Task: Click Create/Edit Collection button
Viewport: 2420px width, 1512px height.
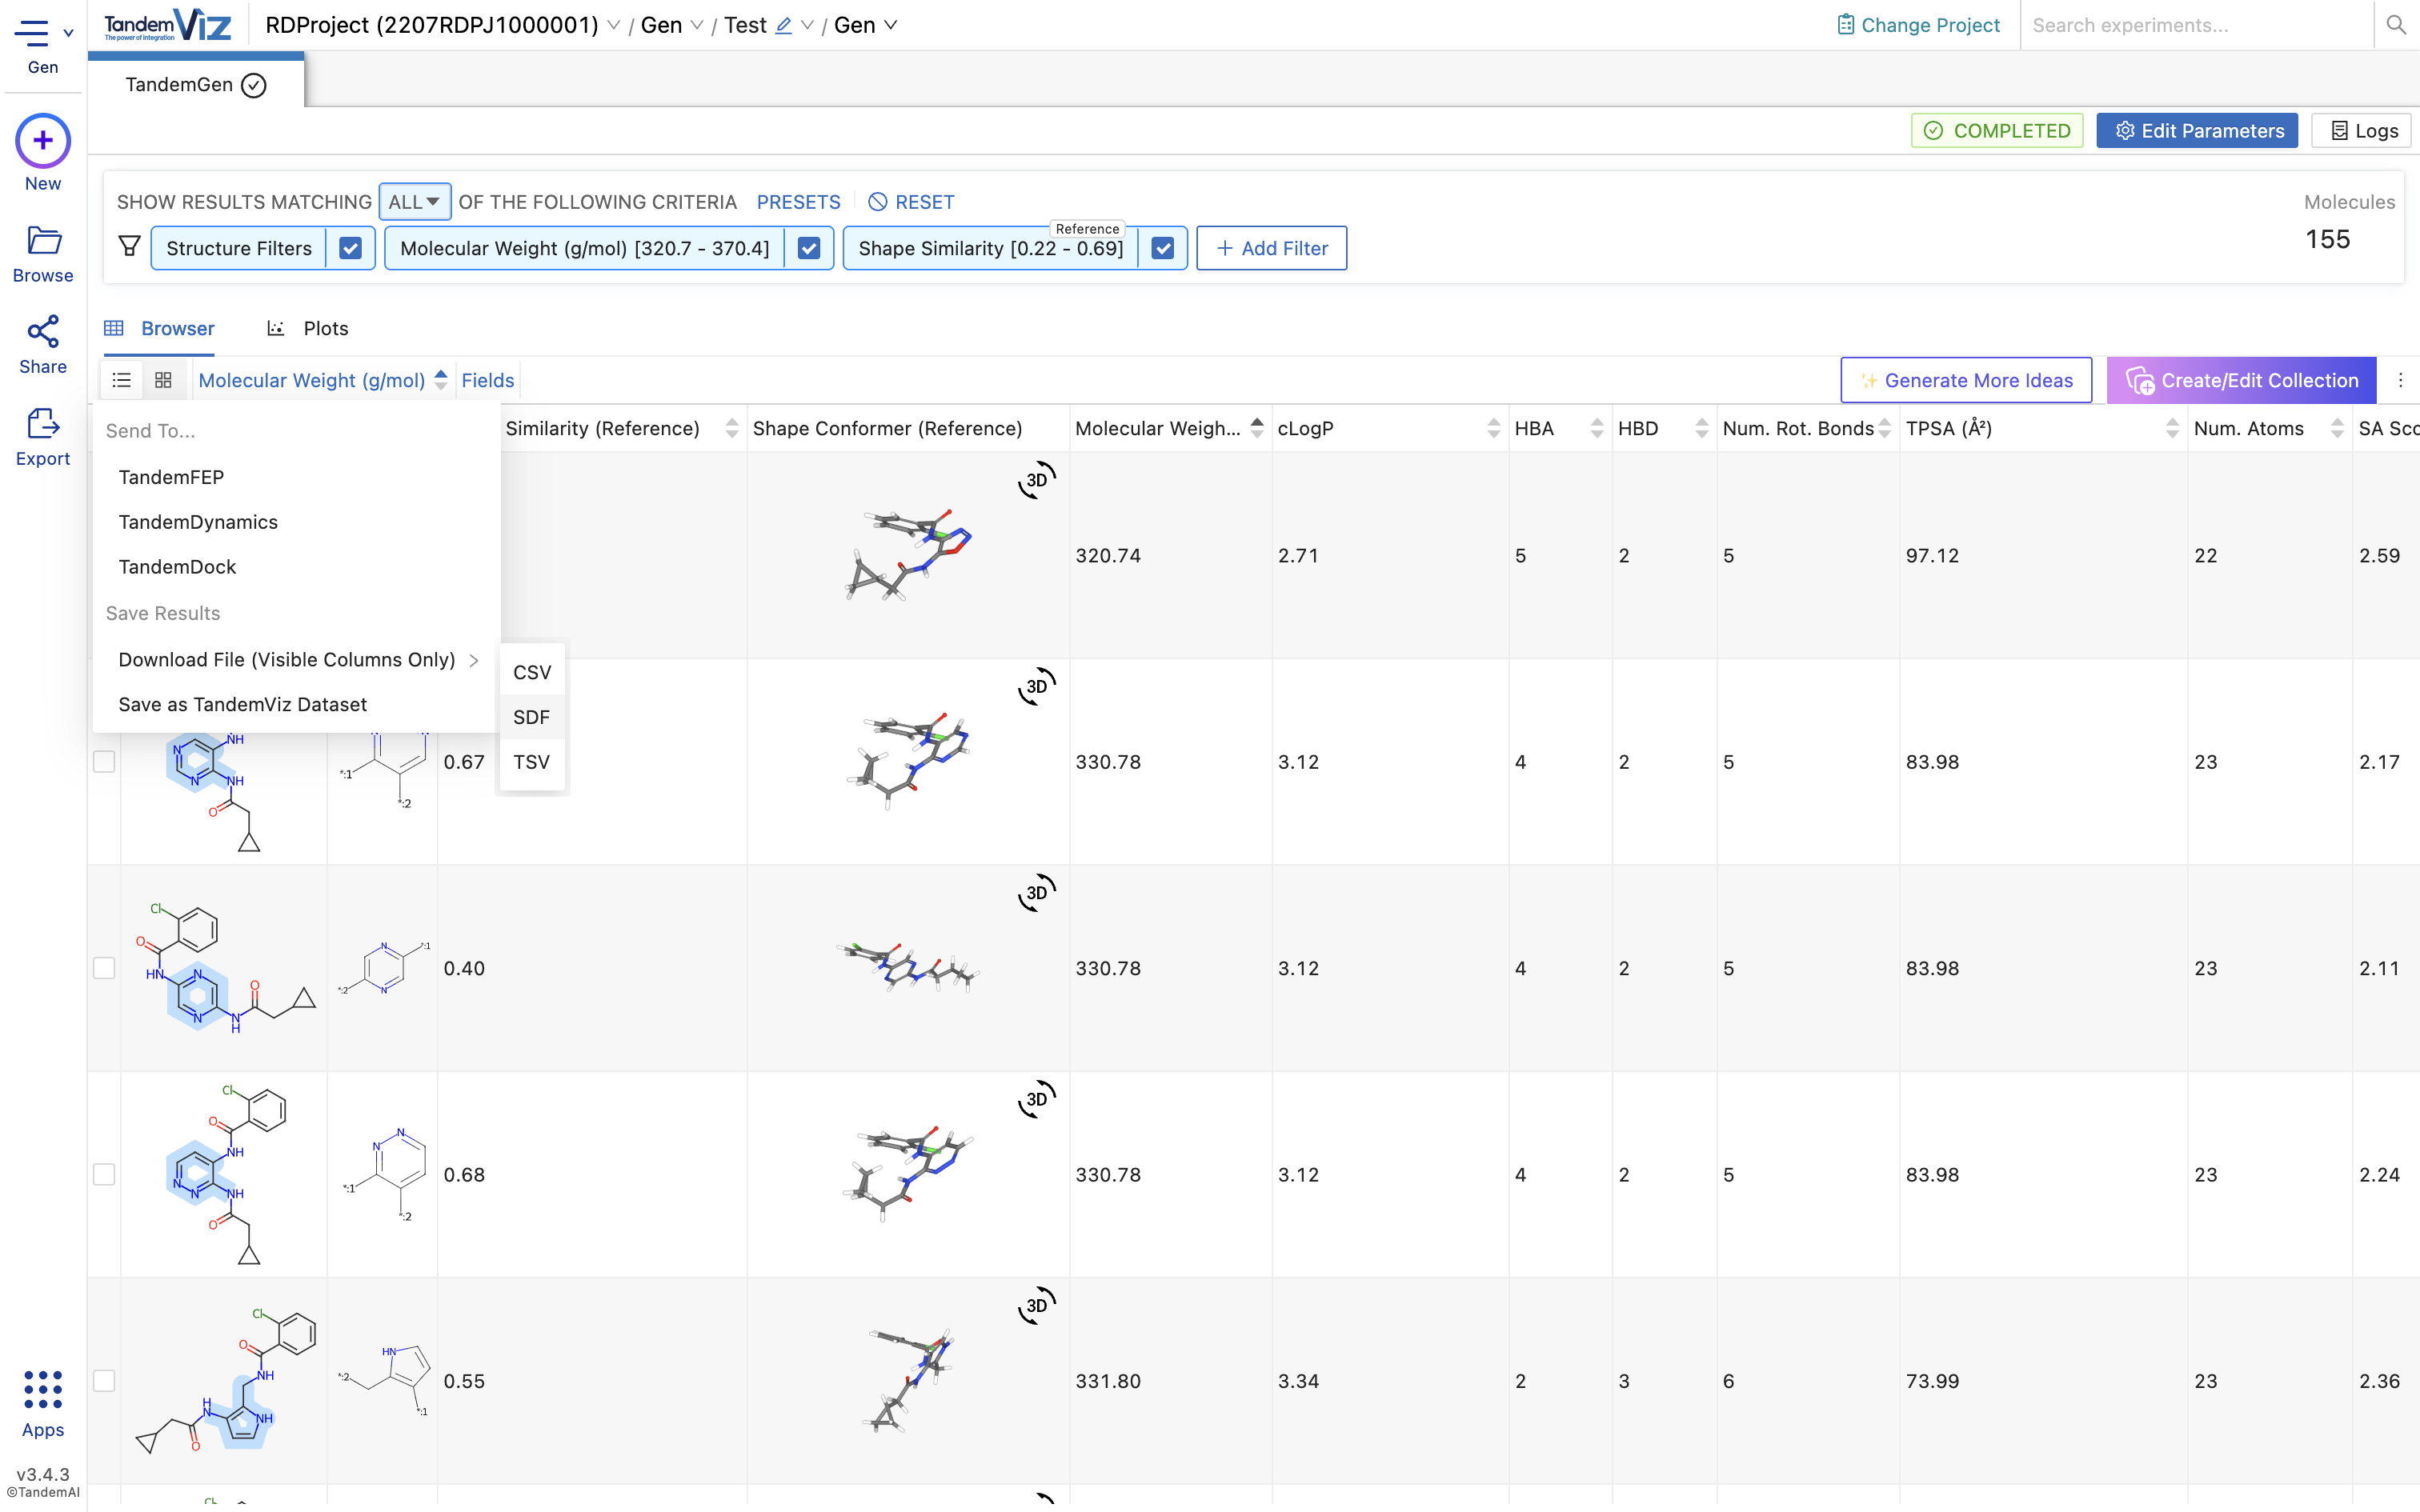Action: [x=2241, y=380]
